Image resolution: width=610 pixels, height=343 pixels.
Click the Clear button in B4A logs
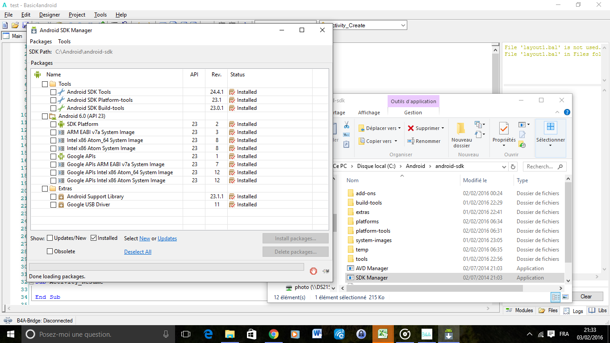(x=586, y=297)
